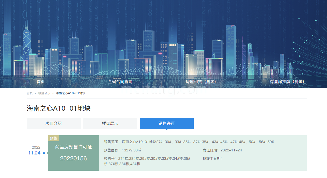Click the 商品房预售许可证 card title
This screenshot has height=178, width=327.
pos(73,147)
